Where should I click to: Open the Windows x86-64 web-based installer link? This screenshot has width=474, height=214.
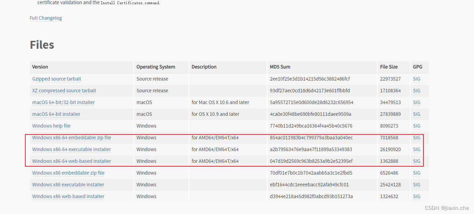(x=71, y=161)
